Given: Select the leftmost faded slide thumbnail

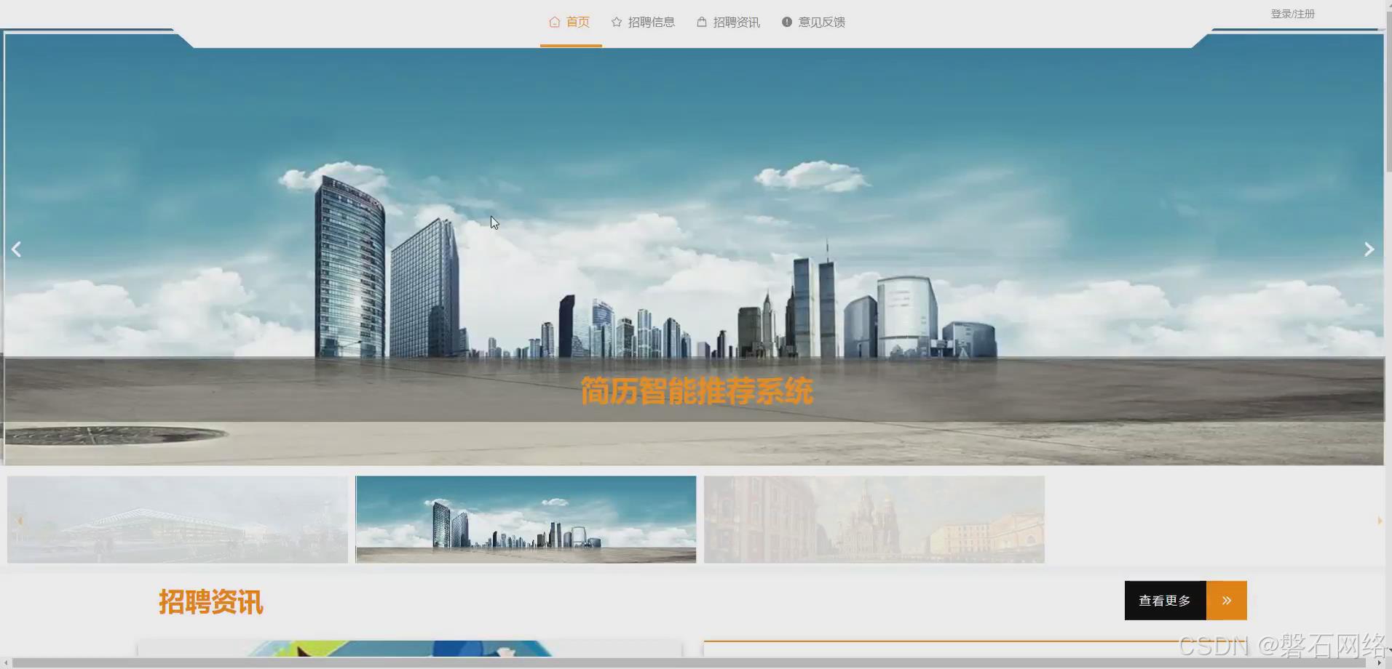Looking at the screenshot, I should [176, 519].
